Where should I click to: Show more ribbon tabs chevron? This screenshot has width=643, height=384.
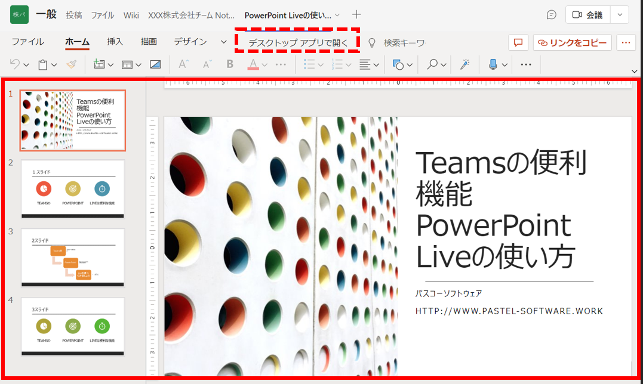tap(224, 42)
